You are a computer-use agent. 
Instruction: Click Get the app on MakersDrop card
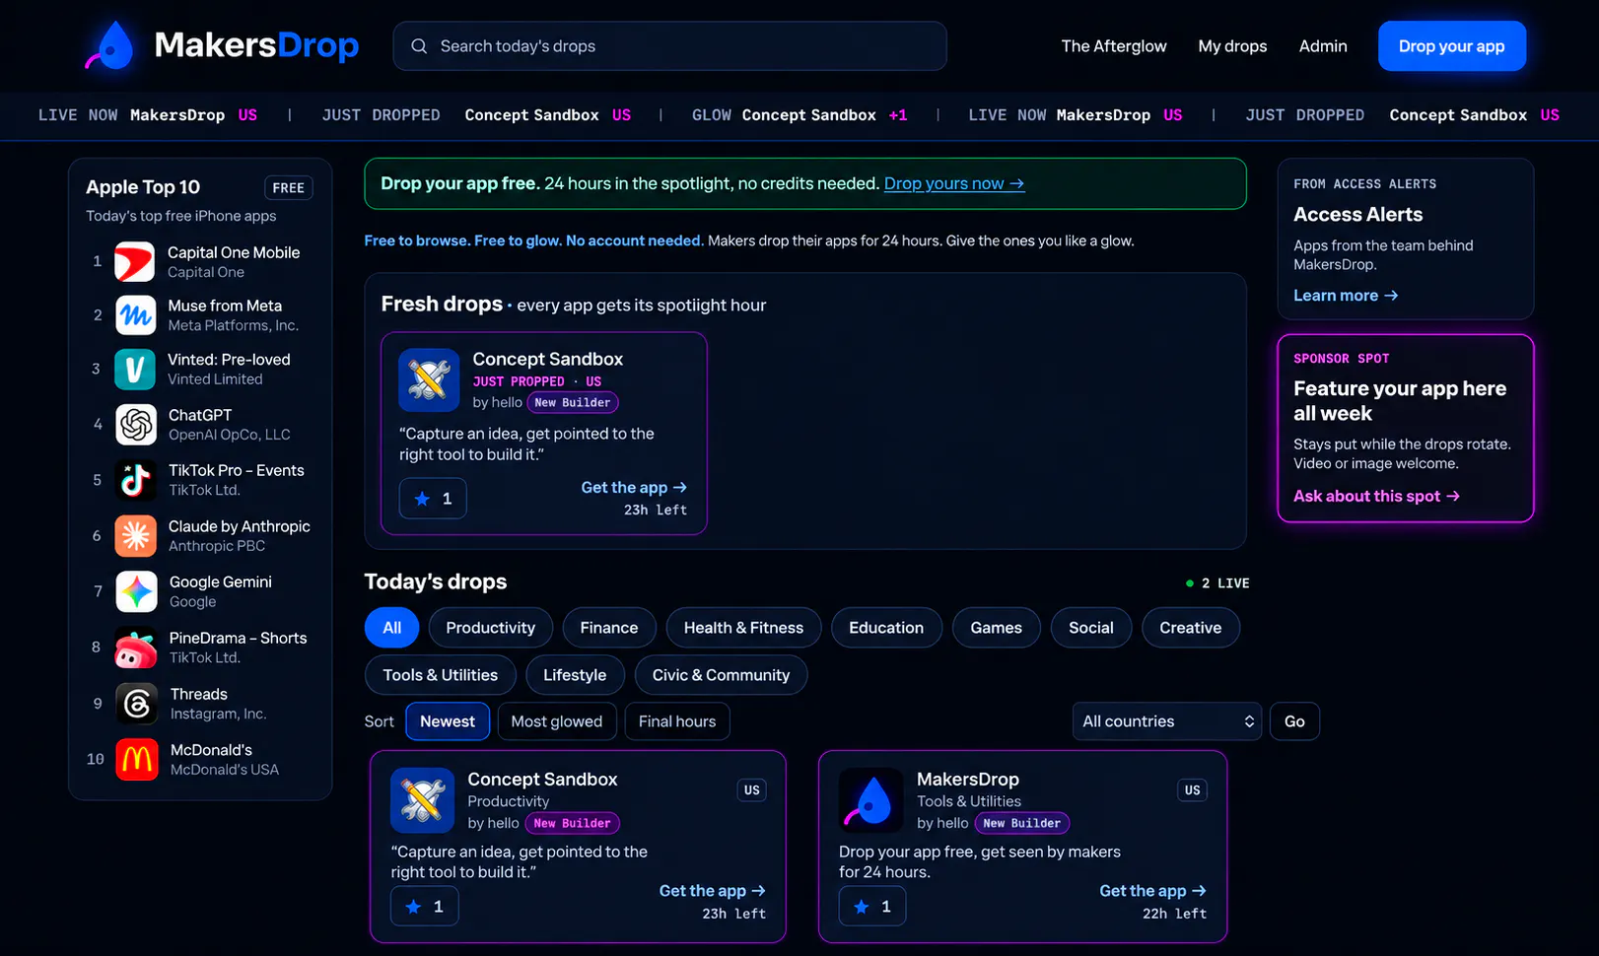(x=1153, y=891)
